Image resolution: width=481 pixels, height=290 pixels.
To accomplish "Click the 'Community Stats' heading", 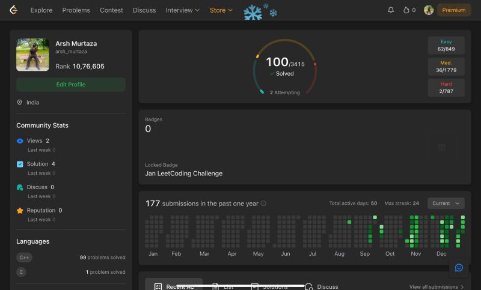I will click(42, 125).
